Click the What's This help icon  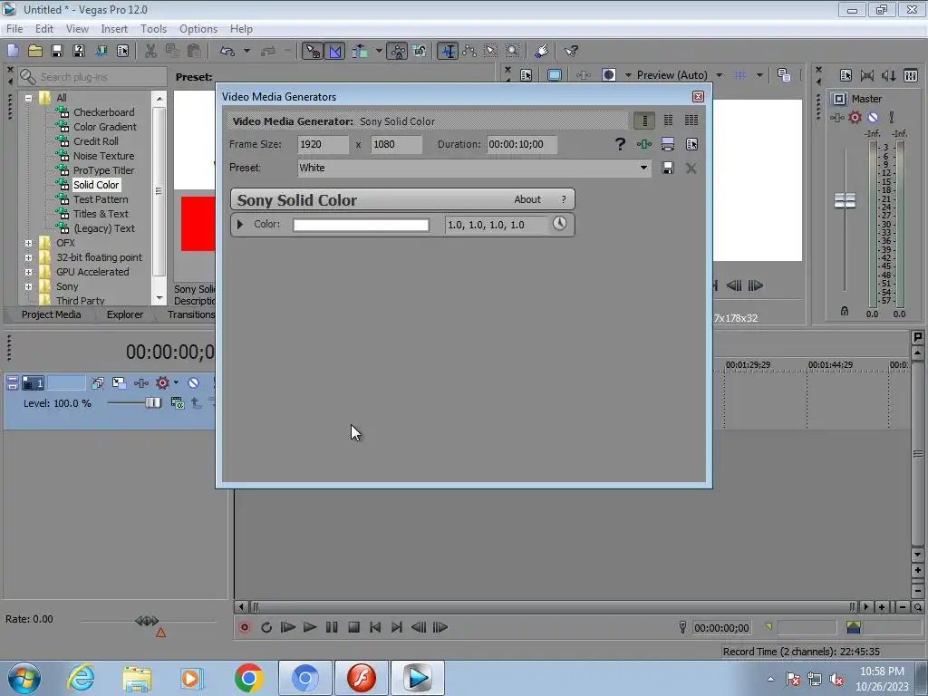[x=571, y=51]
